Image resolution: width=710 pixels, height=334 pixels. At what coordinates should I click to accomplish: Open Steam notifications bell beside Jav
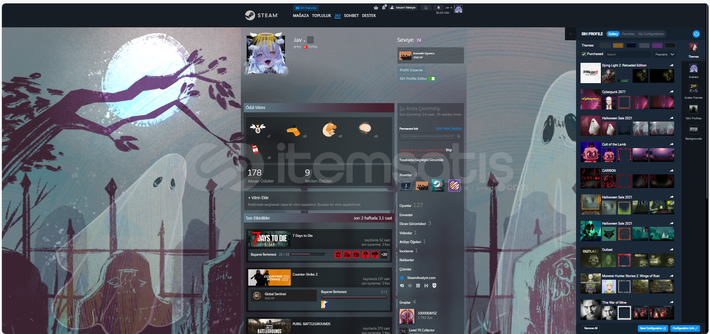coord(438,8)
